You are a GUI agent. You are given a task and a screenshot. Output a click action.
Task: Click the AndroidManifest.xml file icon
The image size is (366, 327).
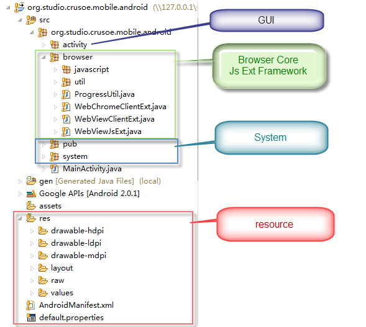[30, 305]
